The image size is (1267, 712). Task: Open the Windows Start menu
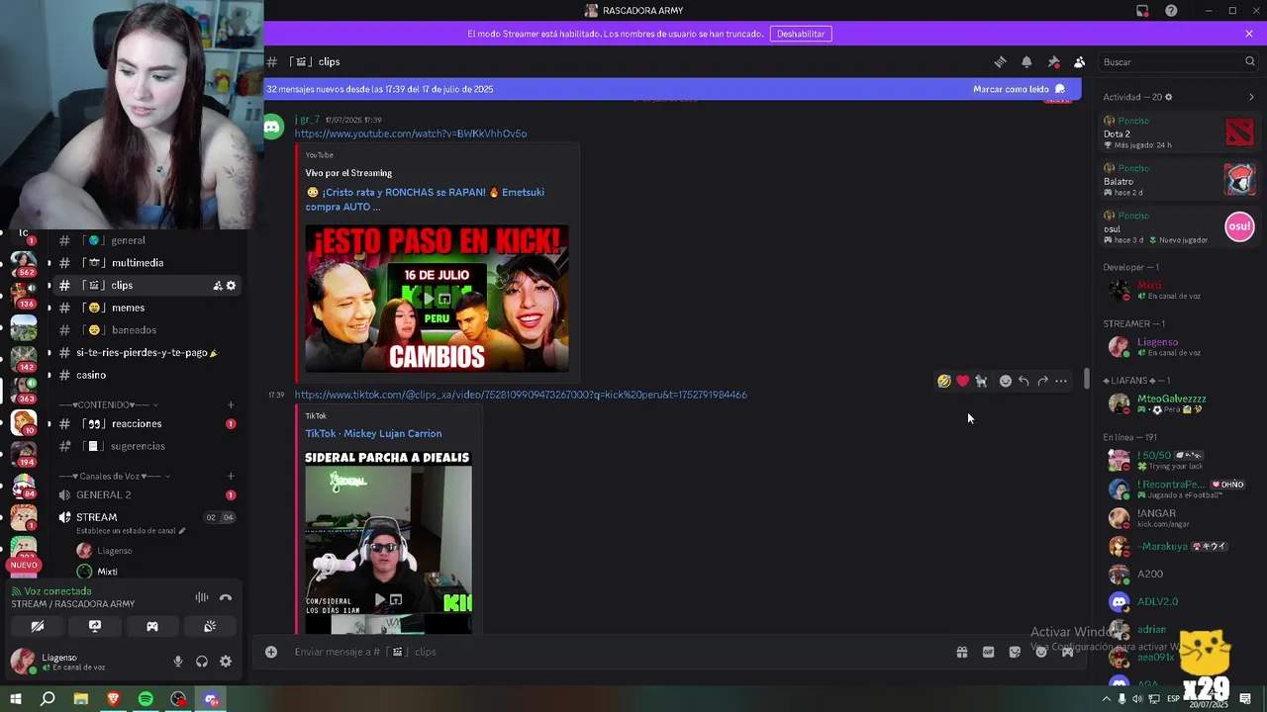[x=16, y=699]
